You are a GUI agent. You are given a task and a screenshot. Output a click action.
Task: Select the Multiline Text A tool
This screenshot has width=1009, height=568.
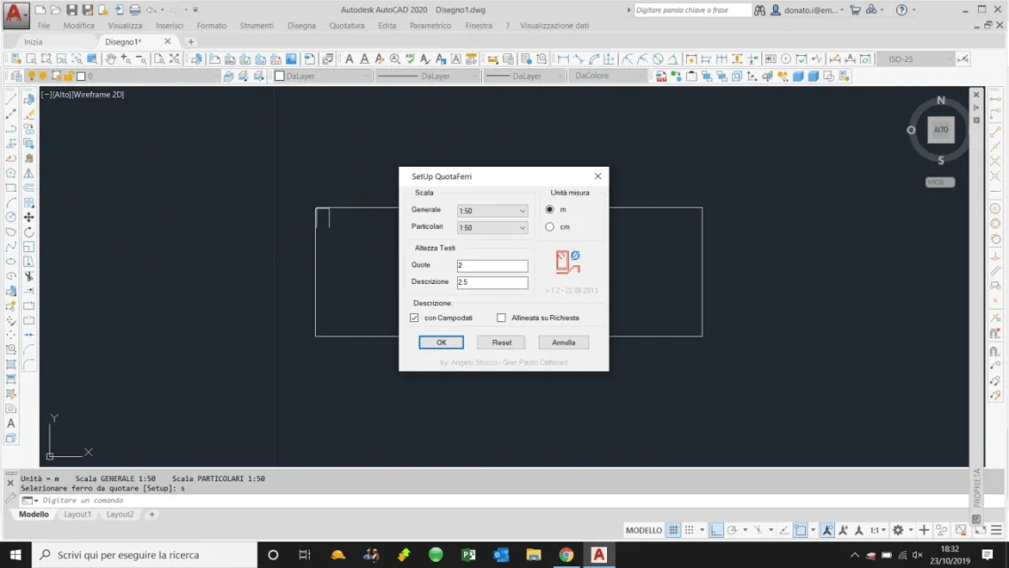(11, 423)
